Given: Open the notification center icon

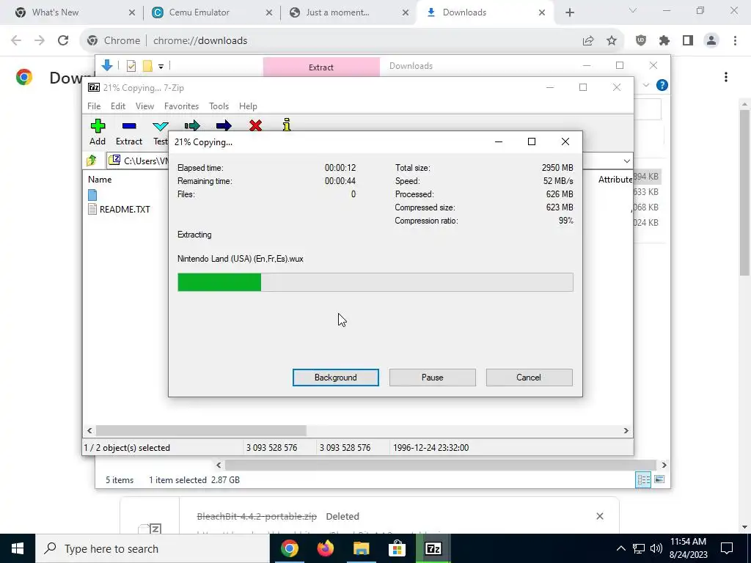Looking at the screenshot, I should 727,548.
